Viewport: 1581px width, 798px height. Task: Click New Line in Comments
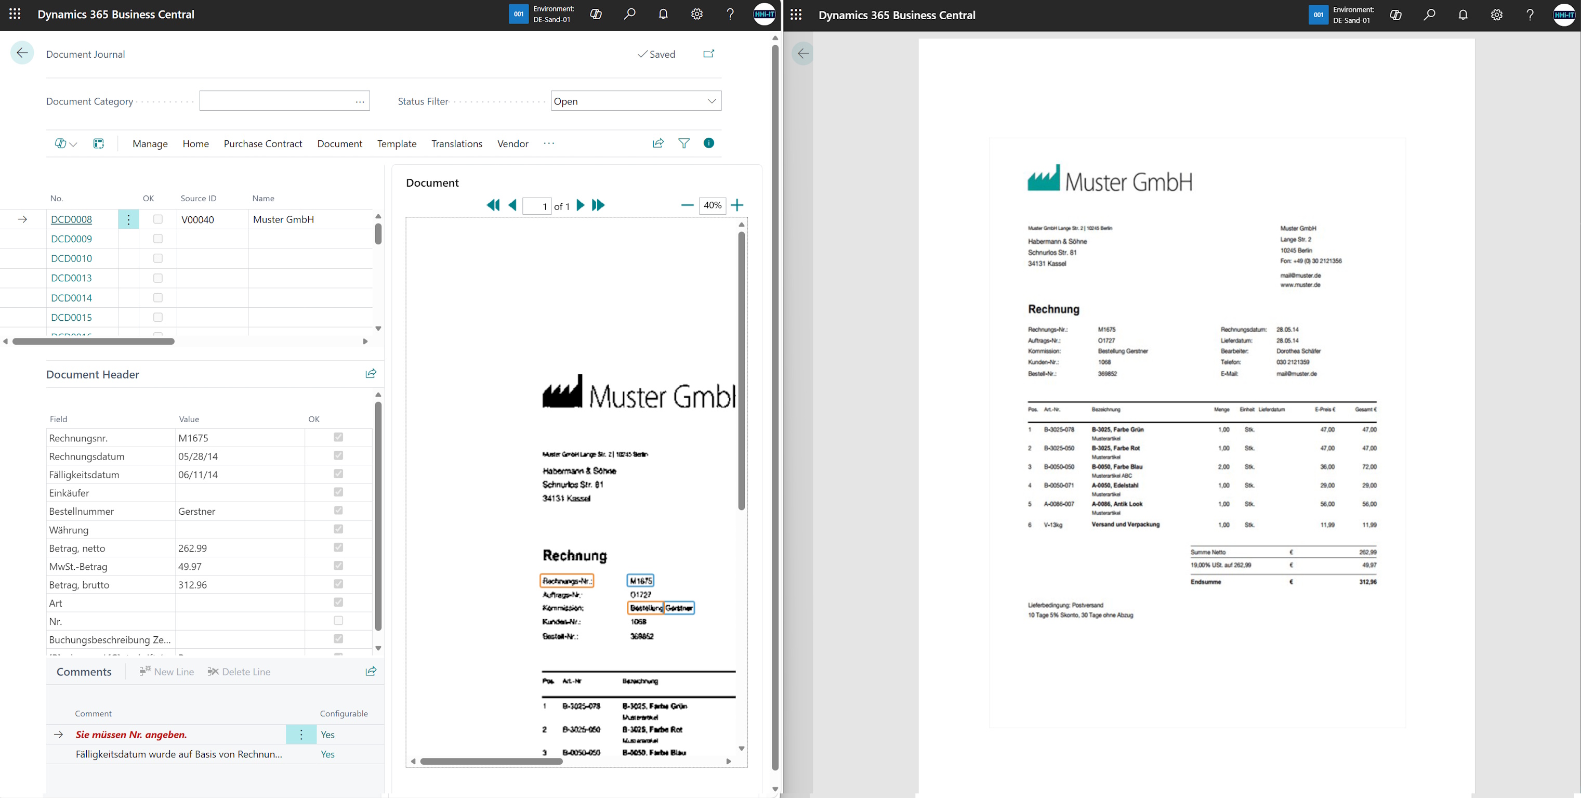point(167,672)
